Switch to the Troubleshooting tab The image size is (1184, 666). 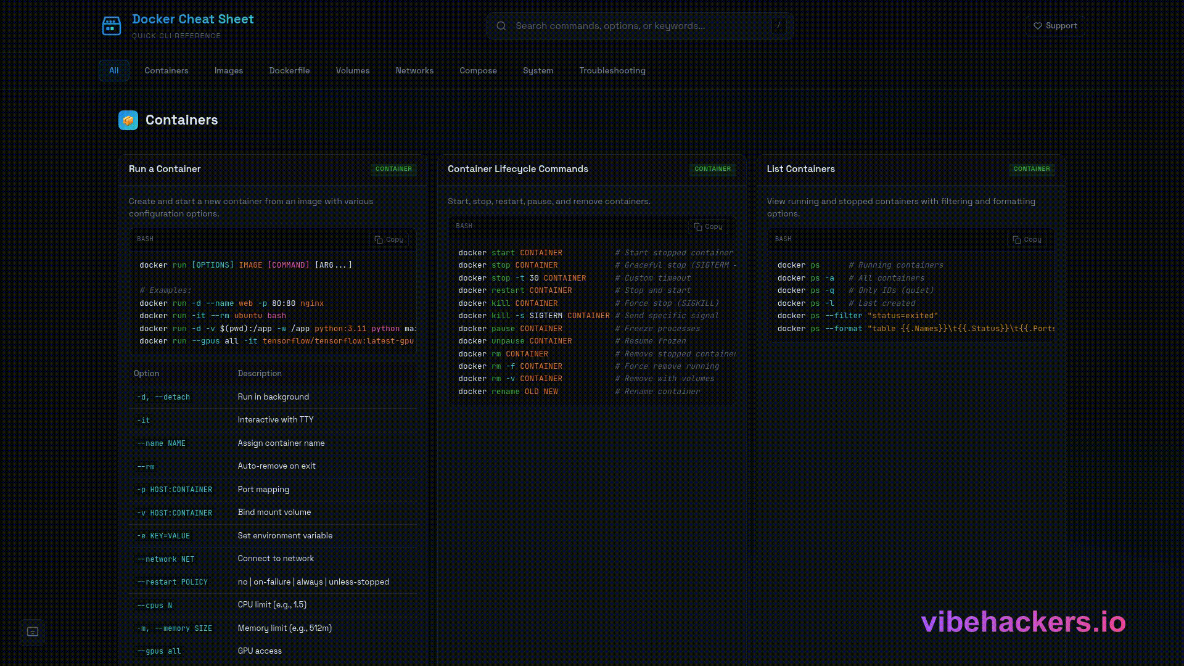[612, 71]
